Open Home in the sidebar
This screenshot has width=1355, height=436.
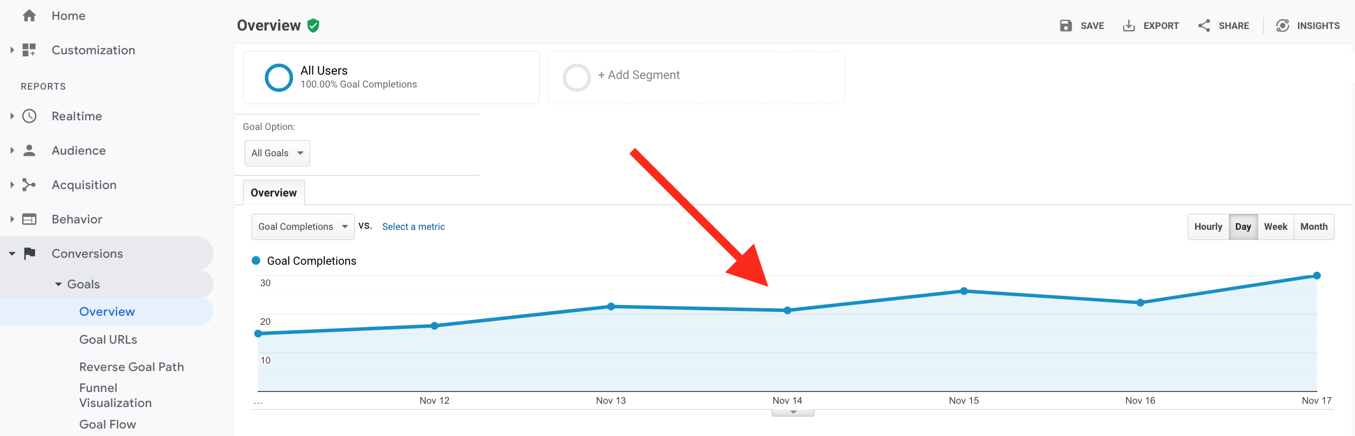68,16
